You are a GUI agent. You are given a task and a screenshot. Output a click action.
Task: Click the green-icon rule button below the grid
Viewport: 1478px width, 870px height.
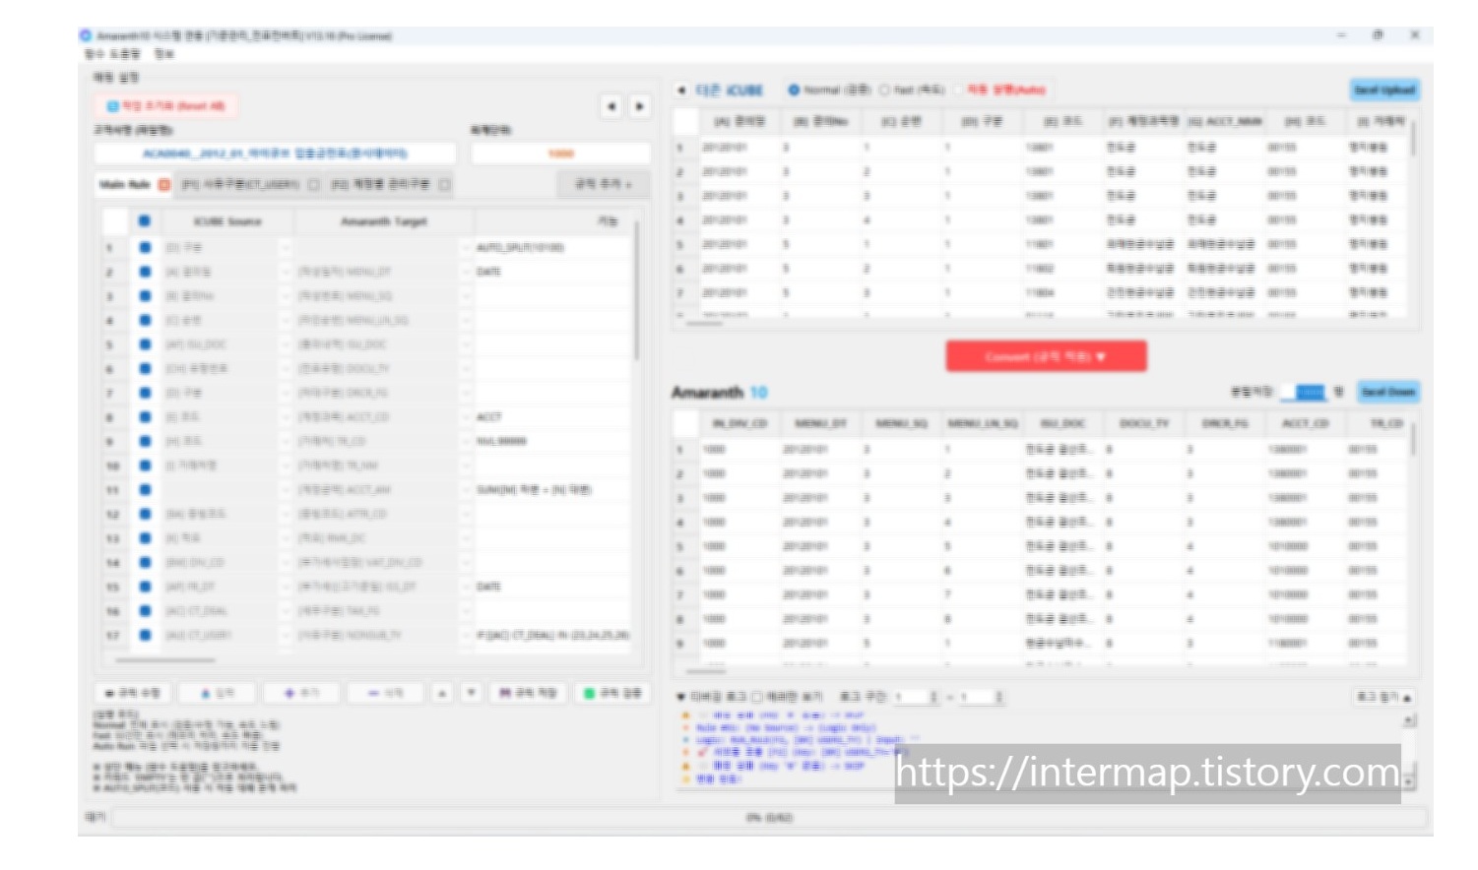[611, 693]
